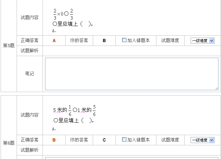Select correct answer B for question 6
The width and height of the screenshot is (221, 159).
pos(54,140)
